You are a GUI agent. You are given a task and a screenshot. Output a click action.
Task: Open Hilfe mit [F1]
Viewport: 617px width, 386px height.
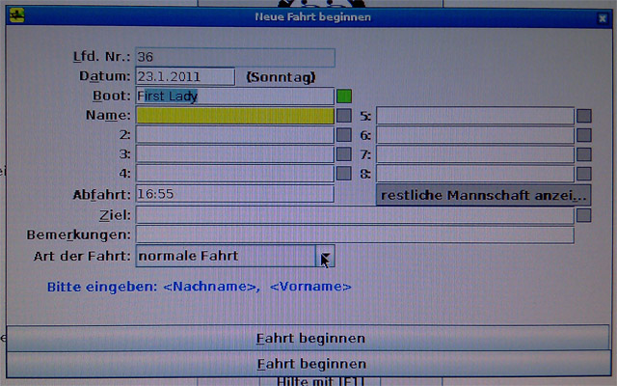[x=309, y=381]
